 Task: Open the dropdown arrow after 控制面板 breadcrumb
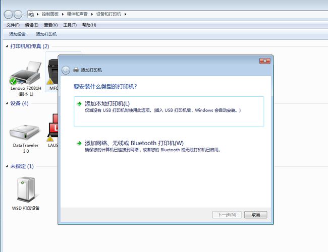63,14
